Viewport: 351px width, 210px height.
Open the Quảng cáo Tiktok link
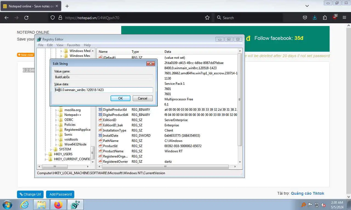(307, 193)
